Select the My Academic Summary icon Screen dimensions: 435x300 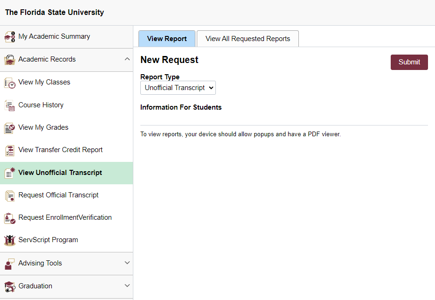[x=9, y=36]
